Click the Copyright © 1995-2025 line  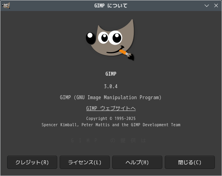pos(111,118)
